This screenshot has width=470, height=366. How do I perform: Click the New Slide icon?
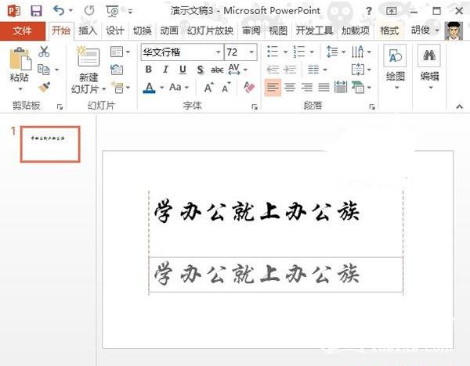88,56
